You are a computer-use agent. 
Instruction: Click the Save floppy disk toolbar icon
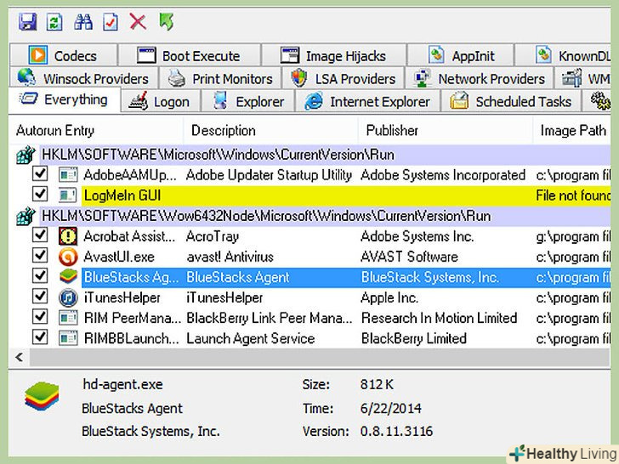27,22
